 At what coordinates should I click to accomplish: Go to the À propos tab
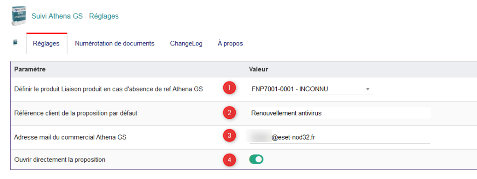pos(230,44)
